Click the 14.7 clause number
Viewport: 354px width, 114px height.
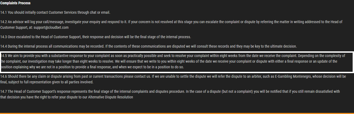click(4, 91)
